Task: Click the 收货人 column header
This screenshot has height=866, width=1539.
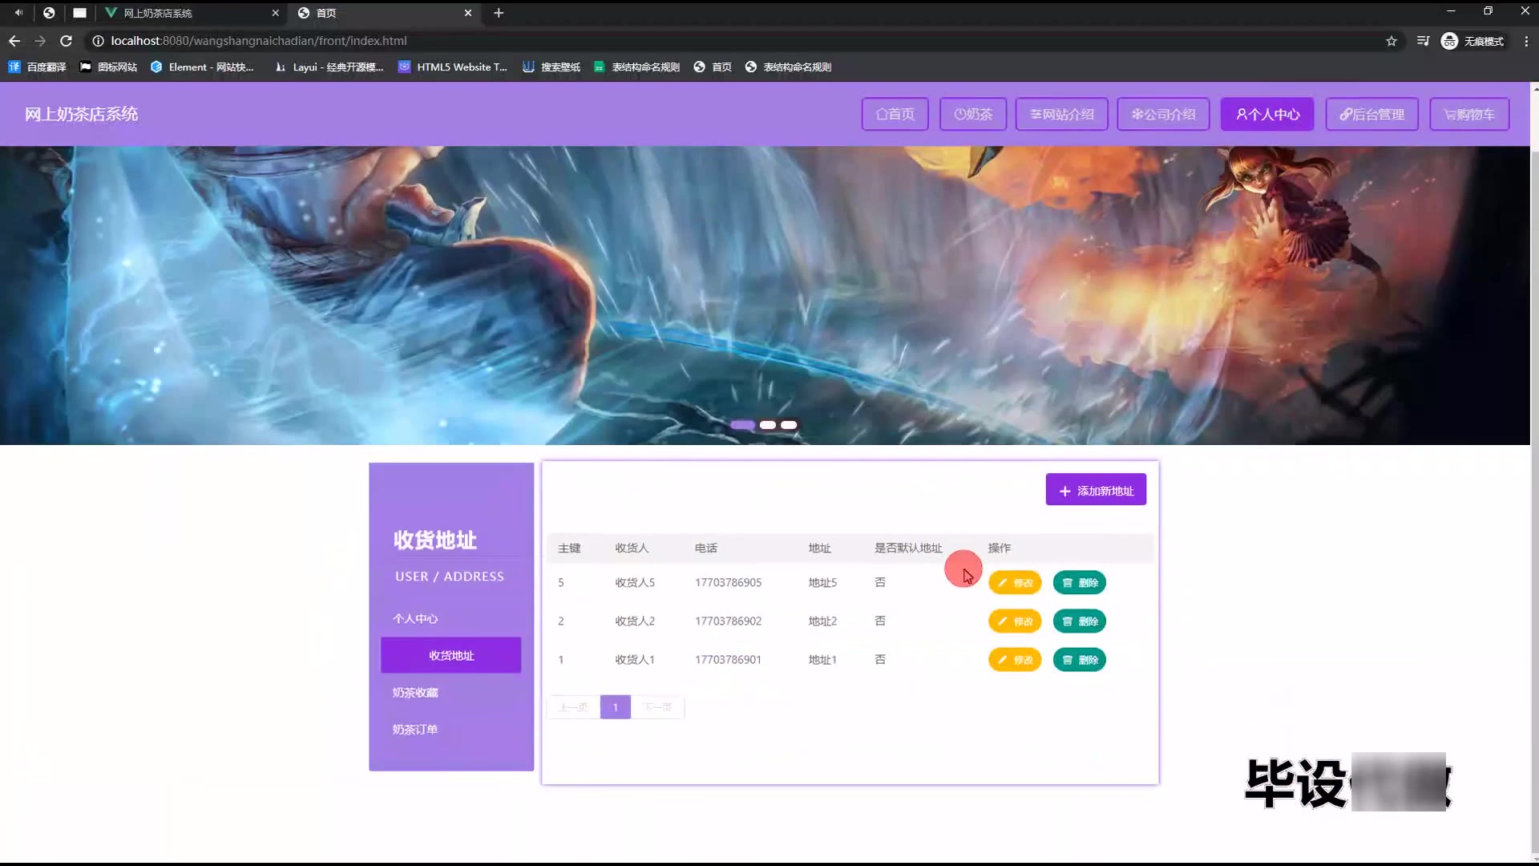Action: (x=632, y=548)
